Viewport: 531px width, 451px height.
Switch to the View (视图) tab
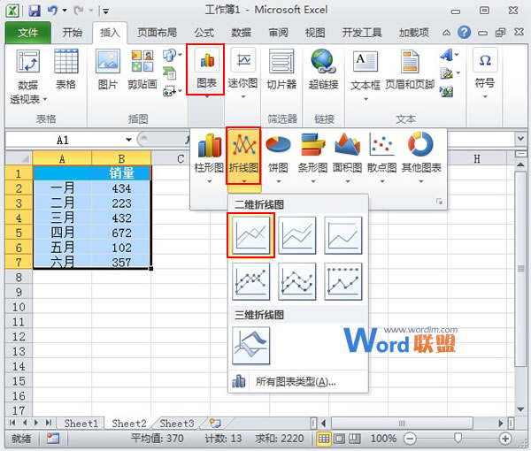point(315,33)
